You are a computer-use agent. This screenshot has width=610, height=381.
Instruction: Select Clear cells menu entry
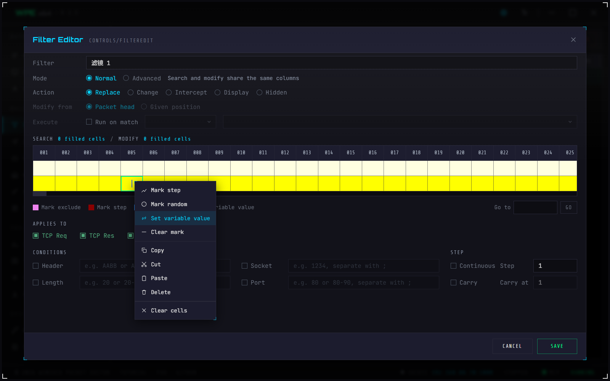coord(175,311)
